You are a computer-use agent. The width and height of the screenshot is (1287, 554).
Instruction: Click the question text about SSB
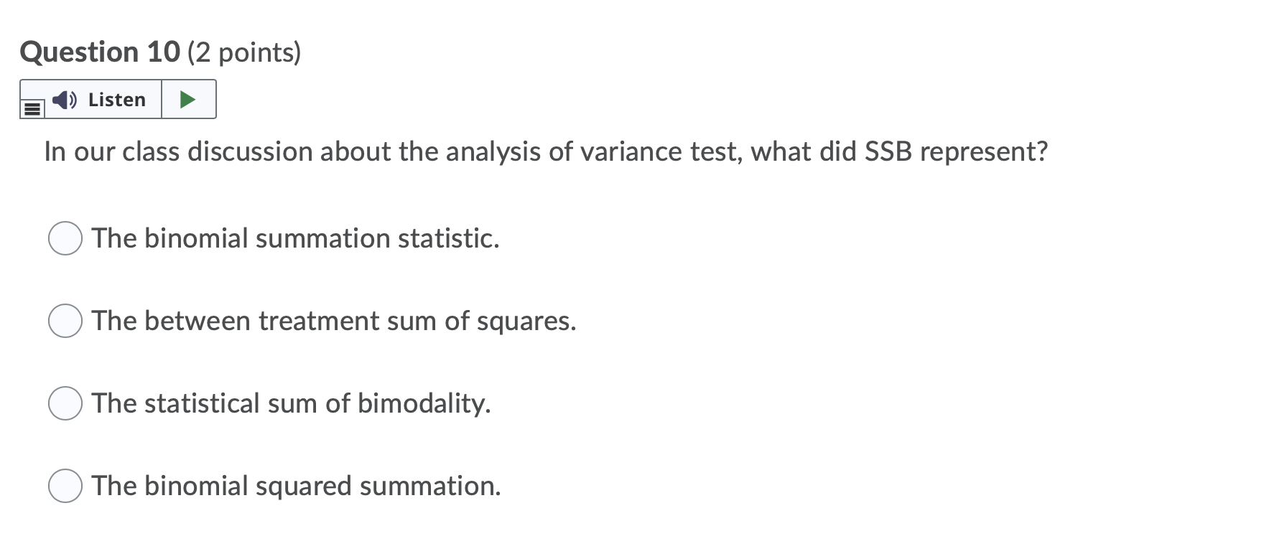[546, 151]
